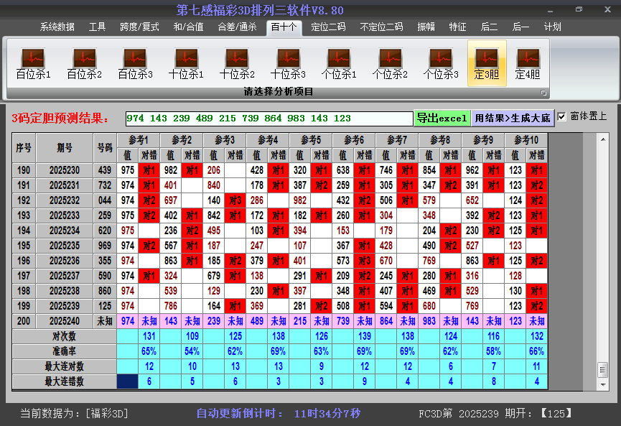Expand the ribbon panel dialog launcher
The image size is (621, 426).
(x=543, y=93)
